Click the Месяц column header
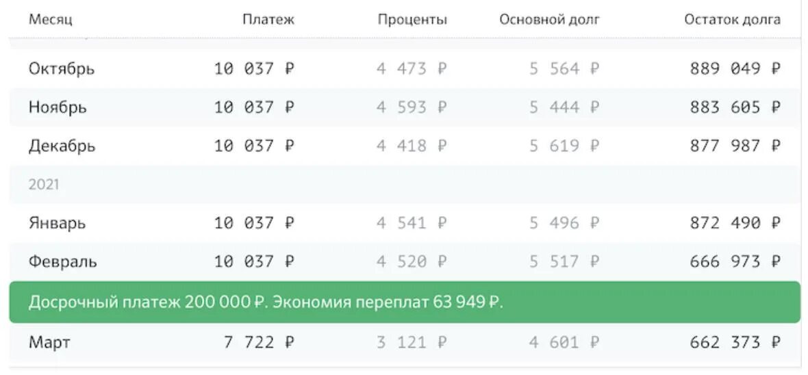The height and width of the screenshot is (375, 808). (x=50, y=20)
